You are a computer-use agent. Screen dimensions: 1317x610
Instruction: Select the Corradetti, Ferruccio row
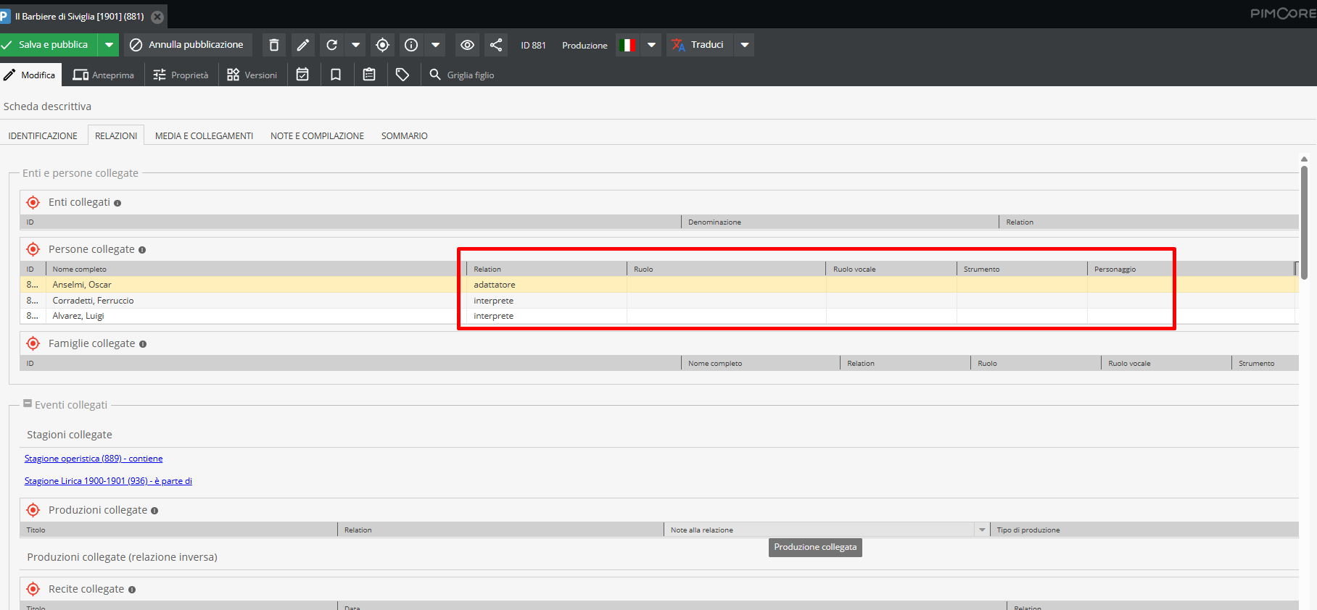tap(659, 301)
